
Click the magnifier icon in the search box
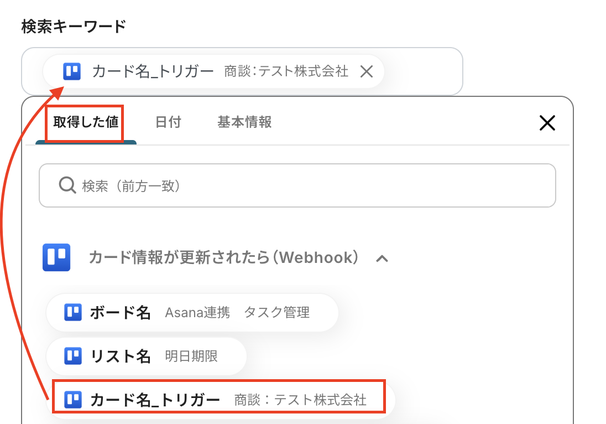67,185
